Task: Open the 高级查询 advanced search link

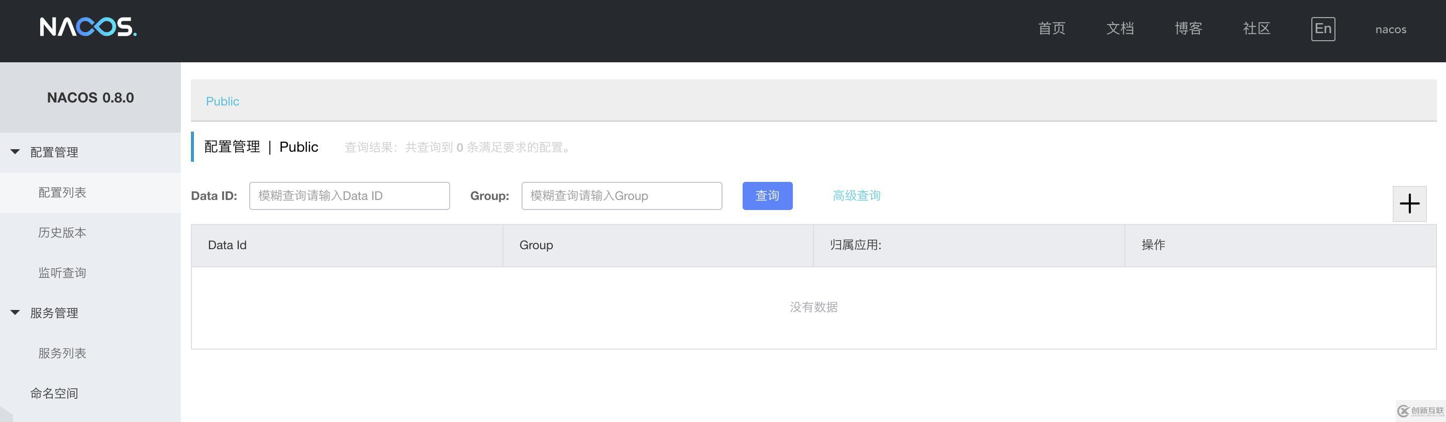Action: [856, 195]
